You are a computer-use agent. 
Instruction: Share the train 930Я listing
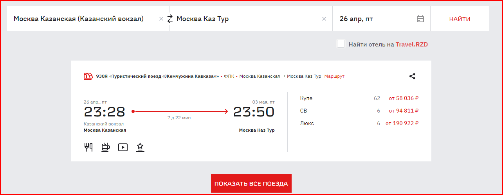412,76
